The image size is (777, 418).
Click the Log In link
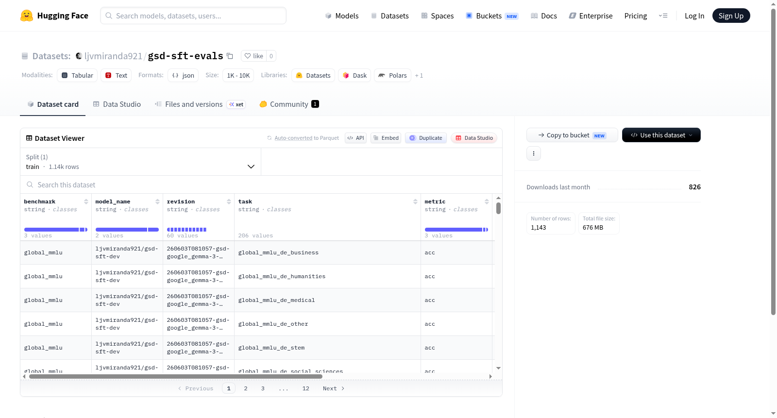[694, 16]
